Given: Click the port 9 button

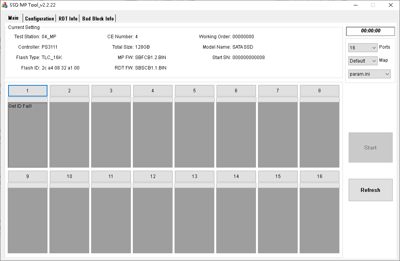Looking at the screenshot, I should (28, 176).
